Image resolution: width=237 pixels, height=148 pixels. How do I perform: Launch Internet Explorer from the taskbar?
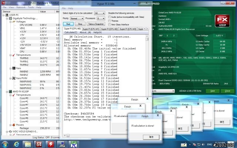pyautogui.click(x=16, y=144)
